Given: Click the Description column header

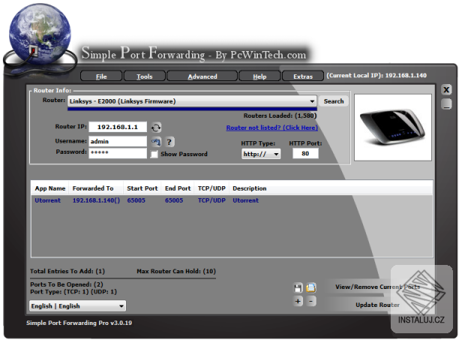Looking at the screenshot, I should click(x=250, y=188).
